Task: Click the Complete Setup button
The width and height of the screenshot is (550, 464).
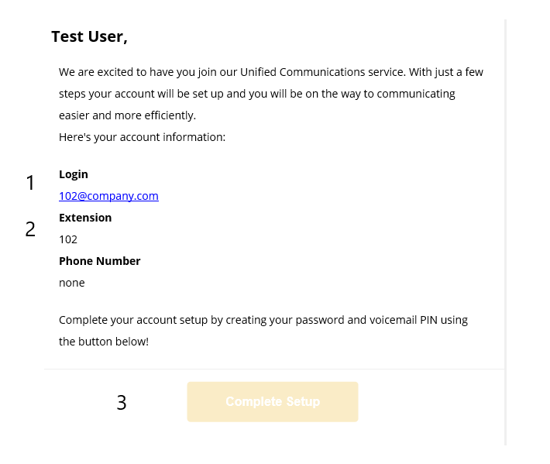Action: 272,402
